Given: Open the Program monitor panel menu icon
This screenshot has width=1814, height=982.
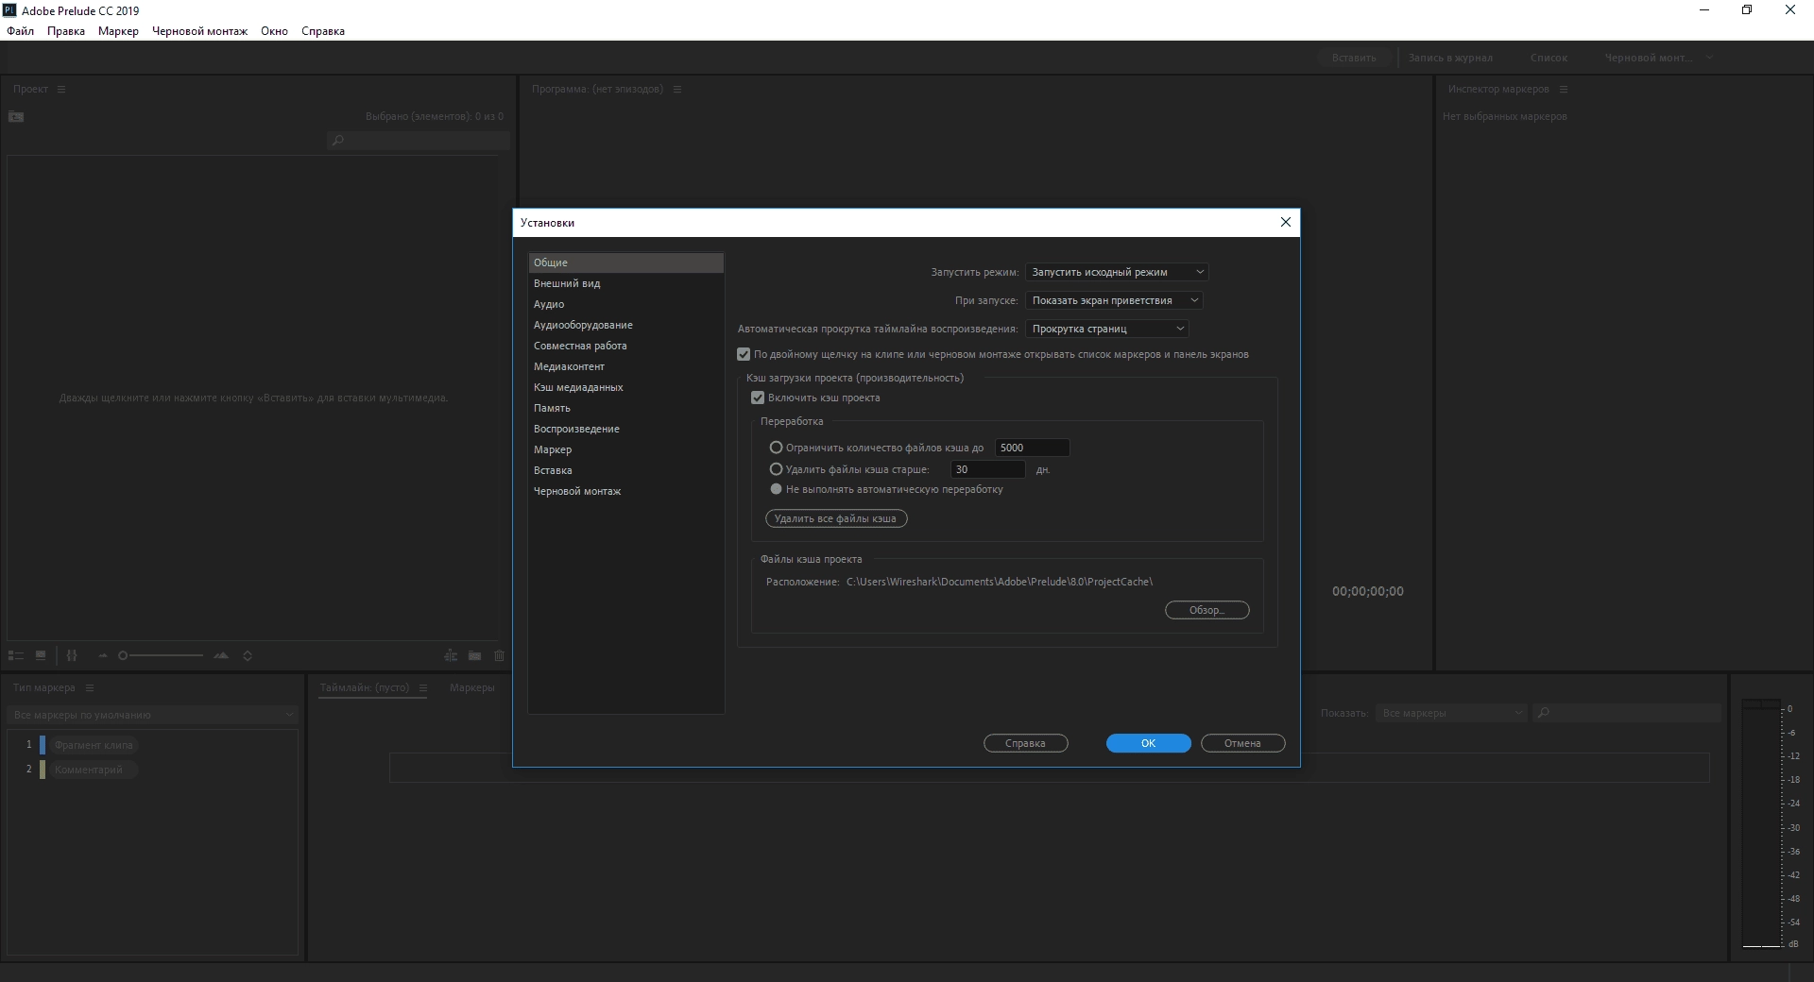Looking at the screenshot, I should 677,89.
